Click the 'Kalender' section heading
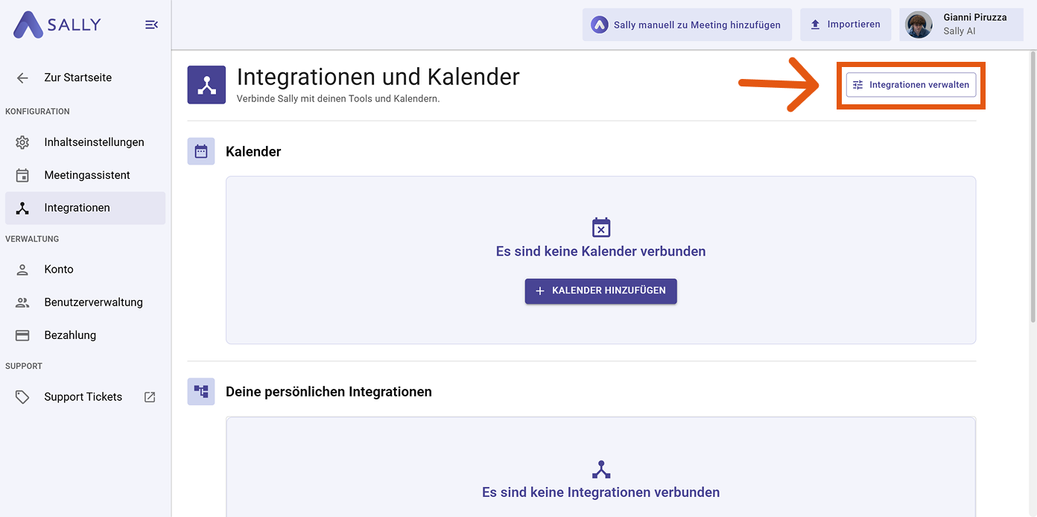 [253, 151]
